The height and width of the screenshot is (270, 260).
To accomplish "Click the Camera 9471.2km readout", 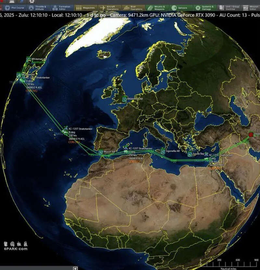I will click(129, 15).
